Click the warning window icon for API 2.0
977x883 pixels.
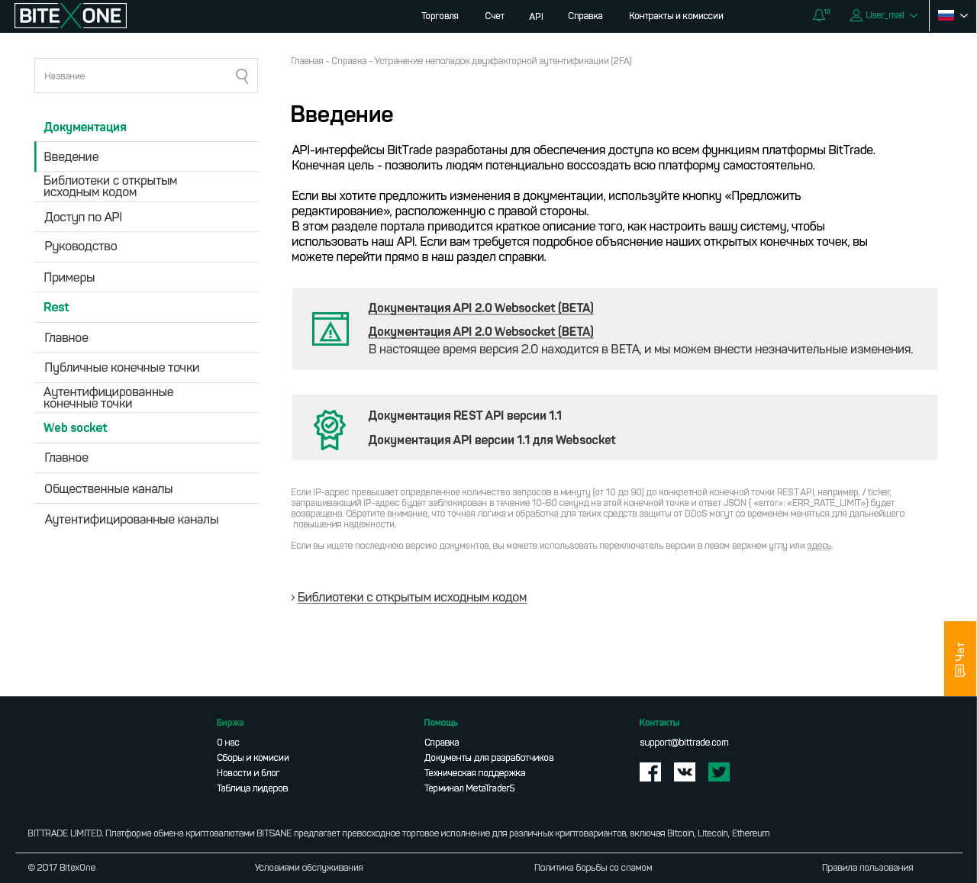tap(330, 329)
